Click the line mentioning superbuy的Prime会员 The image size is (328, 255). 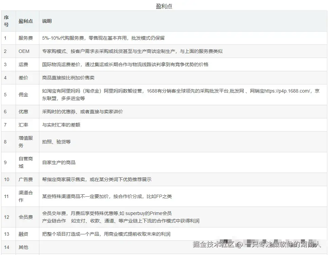pyautogui.click(x=107, y=213)
